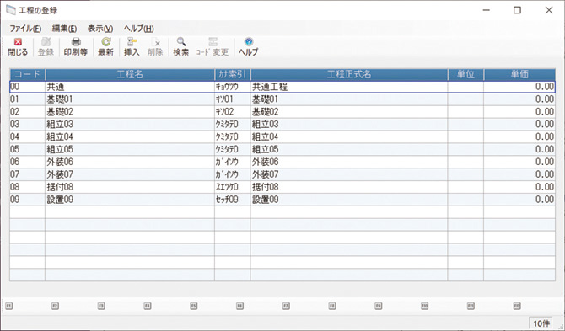This screenshot has height=331, width=565.
Task: Open the 印刷等 print toolbar icon
Action: tap(76, 47)
